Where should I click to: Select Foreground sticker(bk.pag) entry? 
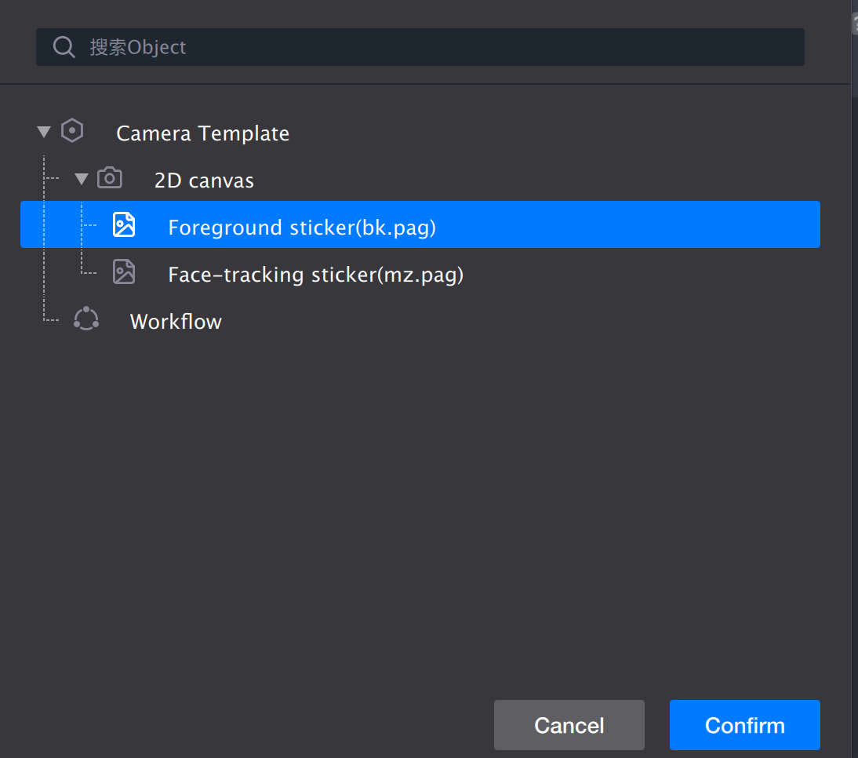302,228
